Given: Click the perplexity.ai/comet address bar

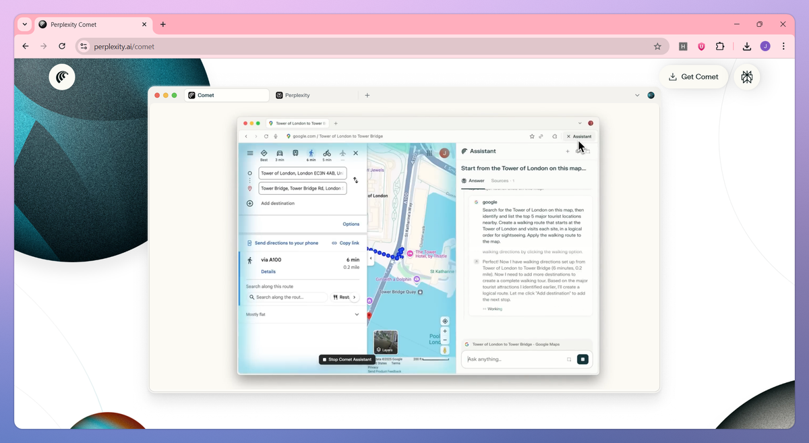Looking at the screenshot, I should pyautogui.click(x=371, y=47).
